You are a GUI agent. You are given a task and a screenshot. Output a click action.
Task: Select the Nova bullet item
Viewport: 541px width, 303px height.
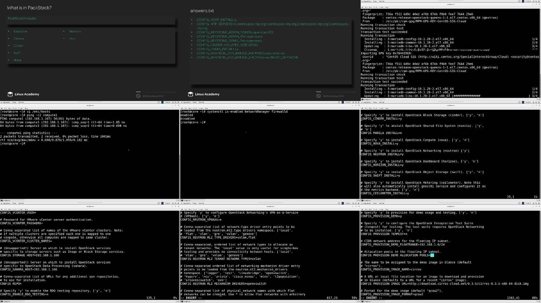pyautogui.click(x=17, y=60)
